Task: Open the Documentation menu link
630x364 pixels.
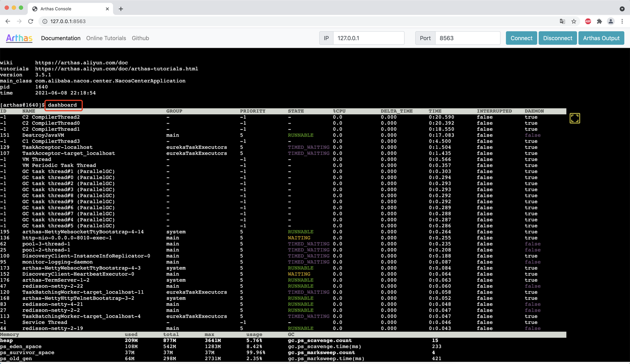Action: (x=60, y=38)
